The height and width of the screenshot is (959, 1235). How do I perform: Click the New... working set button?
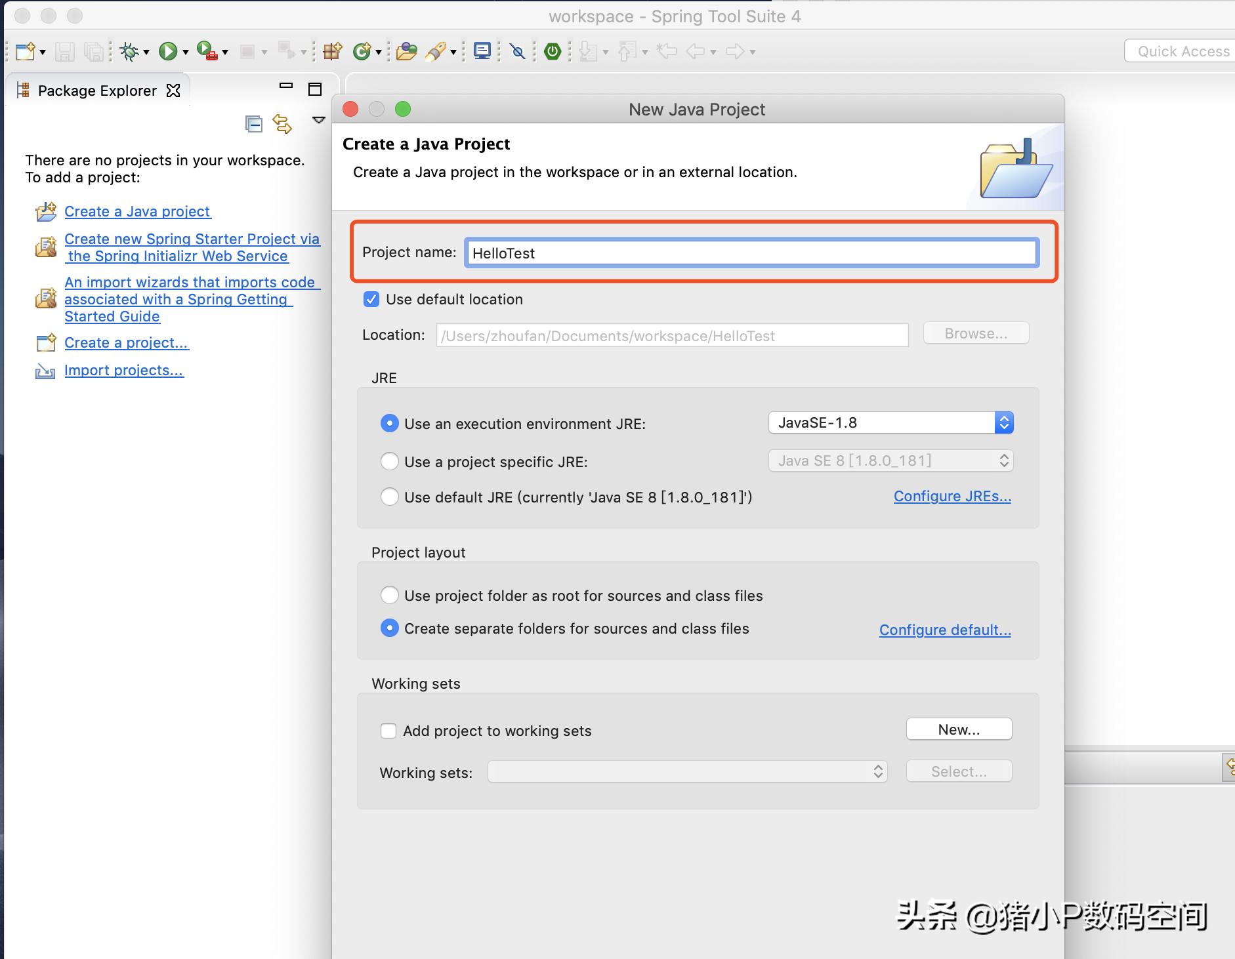959,729
